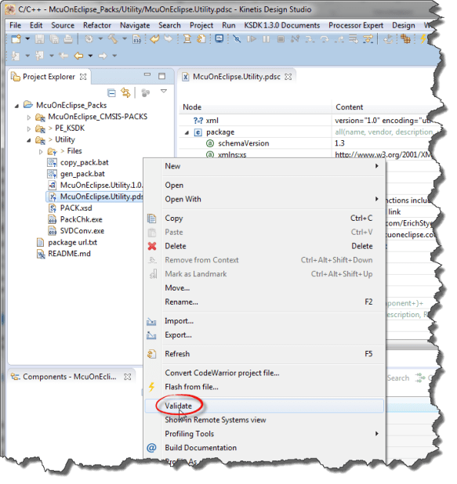Collapse the McuOnEclipse_Packs project
This screenshot has height=484, width=457.
[x=16, y=106]
